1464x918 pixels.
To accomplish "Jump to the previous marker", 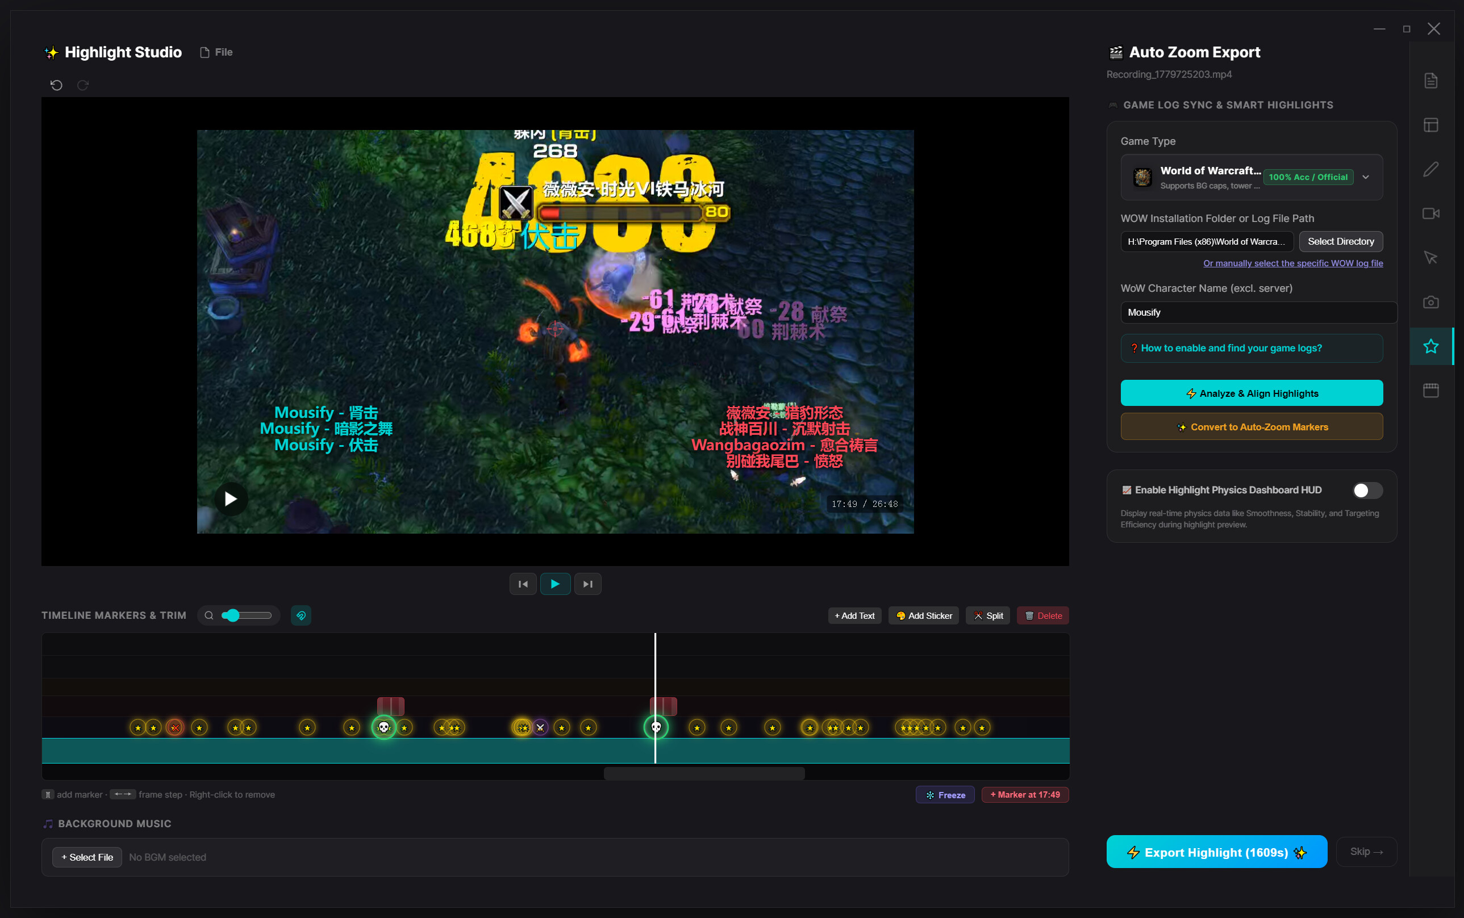I will (523, 584).
